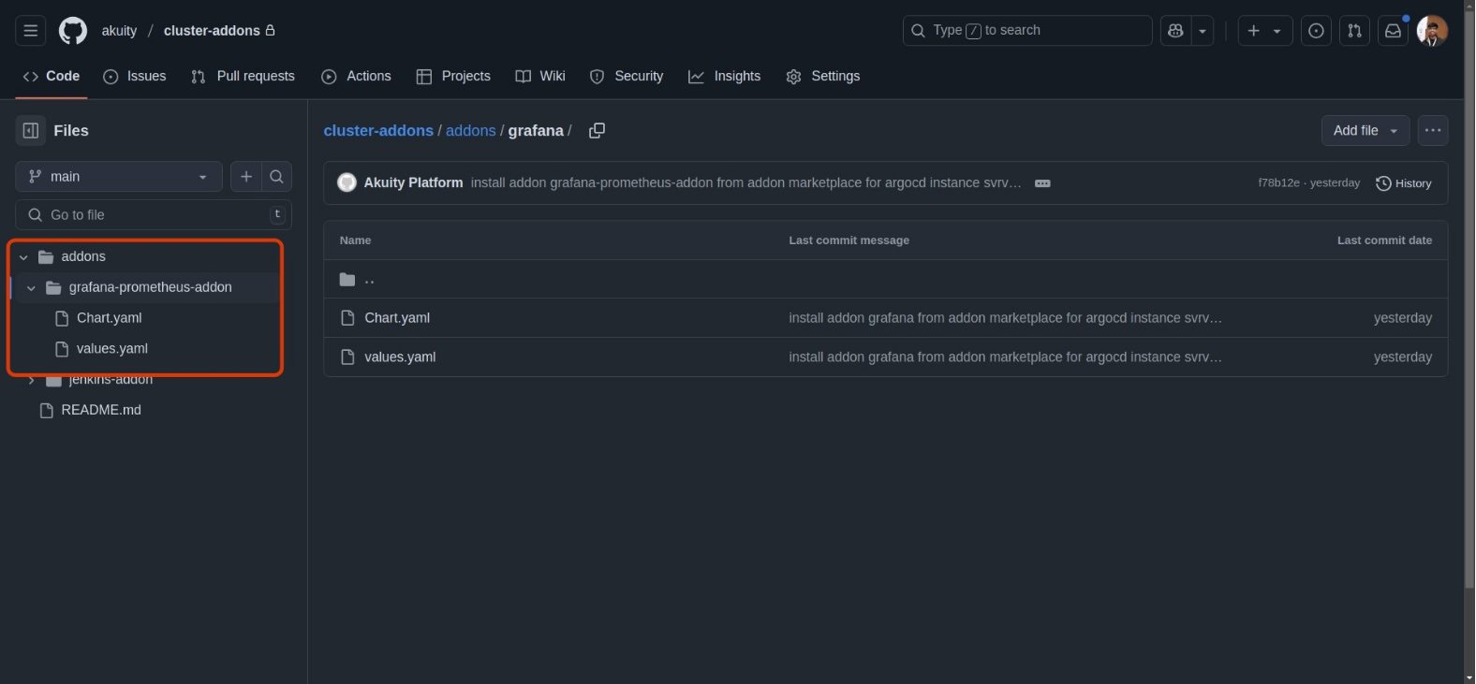View your issues icon in header
1476x684 pixels.
(1316, 31)
